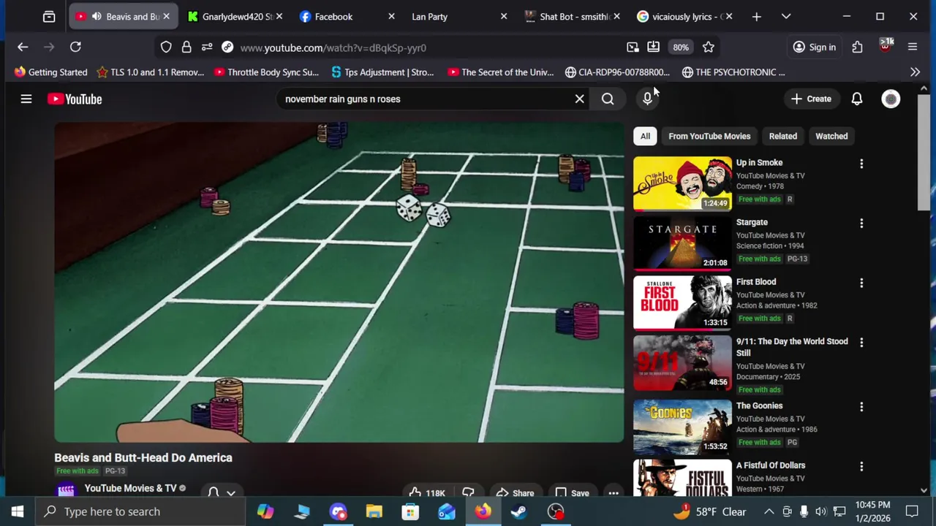Reset the 80% zoom level indicator

tap(681, 47)
